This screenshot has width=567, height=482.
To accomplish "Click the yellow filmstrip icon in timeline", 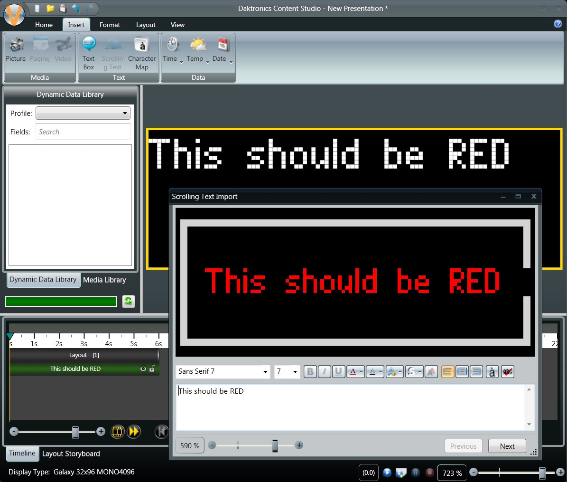I will tap(117, 431).
